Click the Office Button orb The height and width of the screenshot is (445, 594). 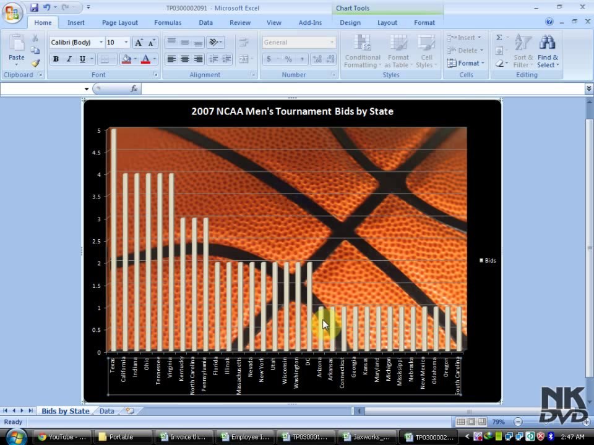12,13
